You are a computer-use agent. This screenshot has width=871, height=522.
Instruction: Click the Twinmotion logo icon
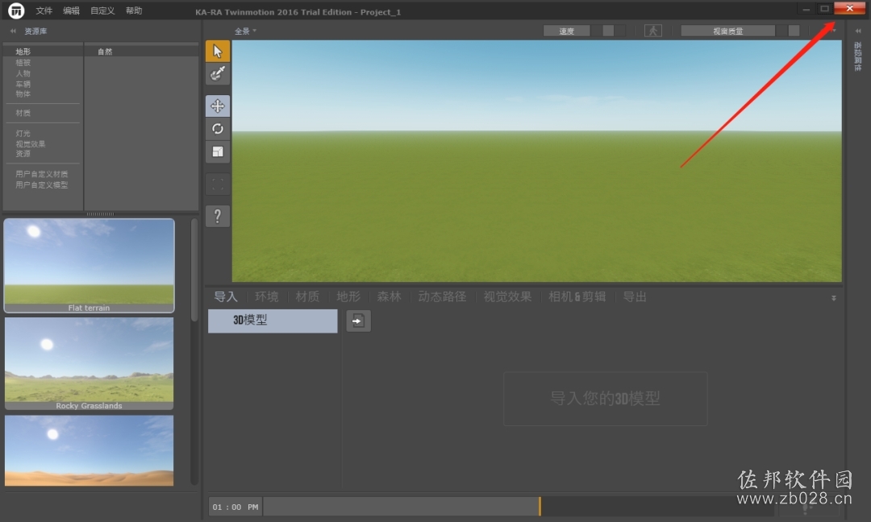click(16, 10)
